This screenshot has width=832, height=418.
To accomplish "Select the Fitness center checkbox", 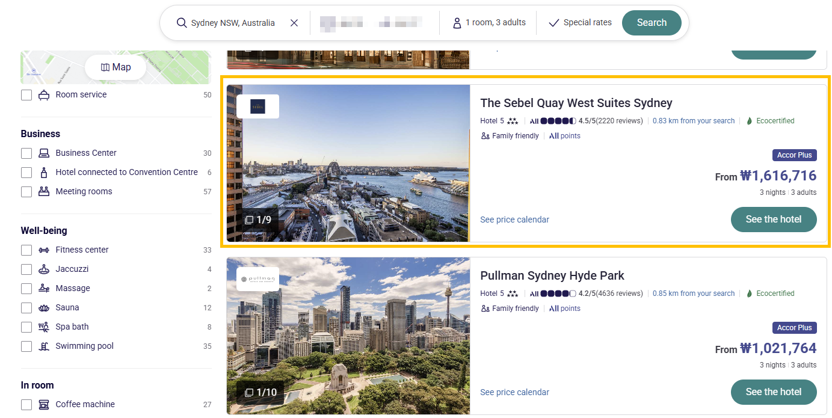I will coord(26,250).
